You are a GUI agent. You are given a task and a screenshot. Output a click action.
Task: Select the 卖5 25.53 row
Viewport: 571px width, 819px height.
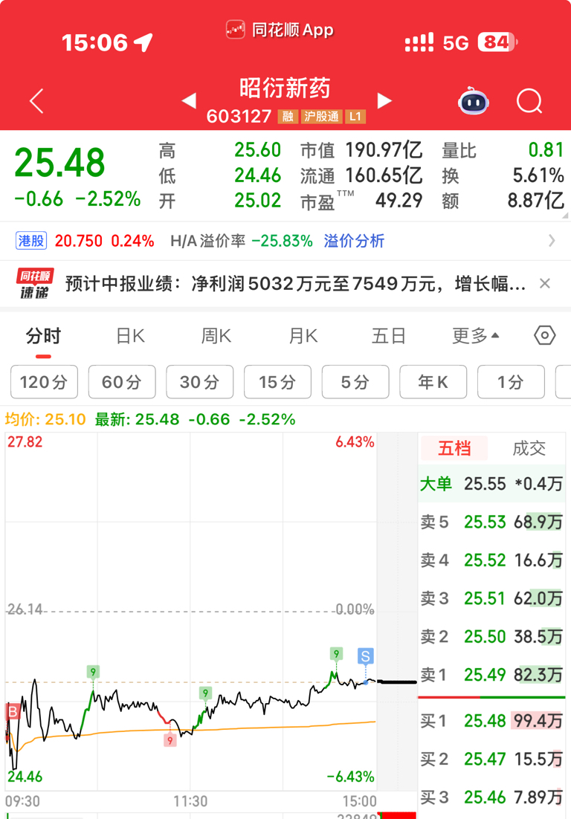[491, 522]
